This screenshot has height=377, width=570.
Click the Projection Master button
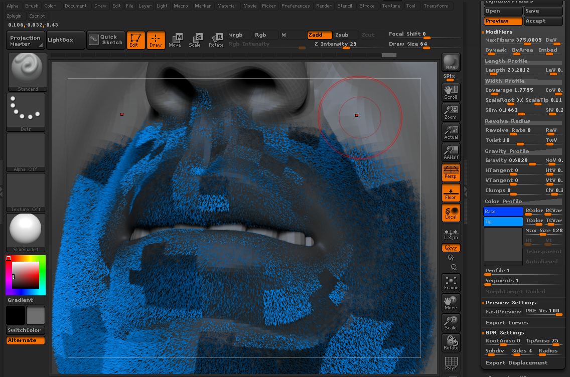coord(25,40)
